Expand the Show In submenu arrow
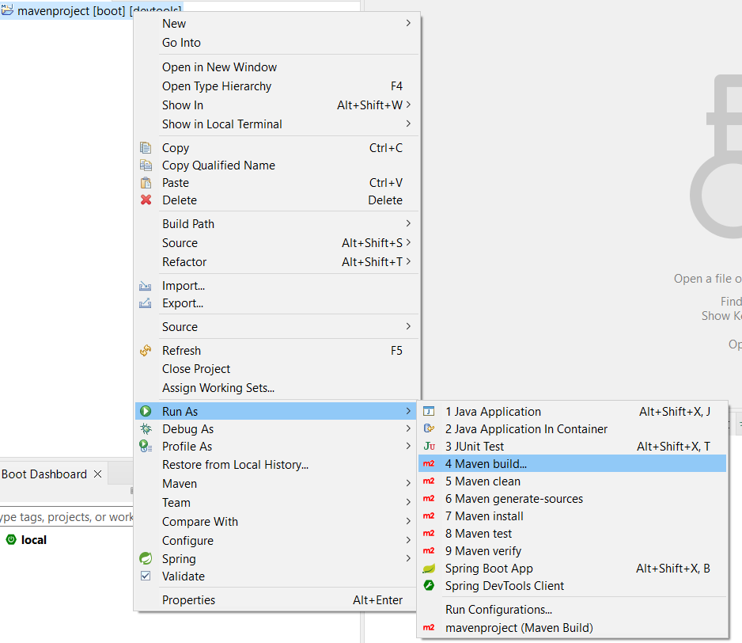Viewport: 742px width, 643px height. click(408, 105)
